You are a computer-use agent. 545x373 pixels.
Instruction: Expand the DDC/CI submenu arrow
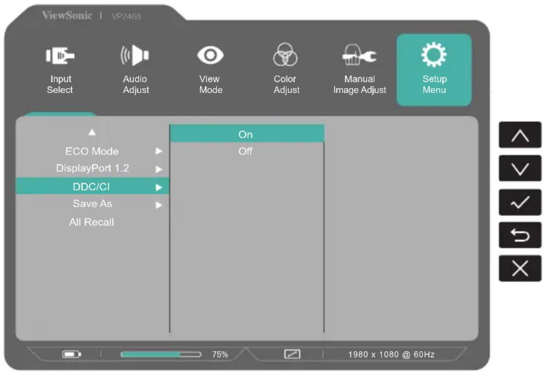(159, 188)
